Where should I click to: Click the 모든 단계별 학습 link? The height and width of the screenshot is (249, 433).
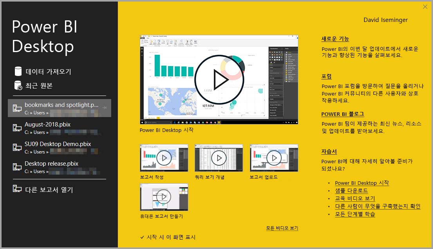tap(355, 214)
